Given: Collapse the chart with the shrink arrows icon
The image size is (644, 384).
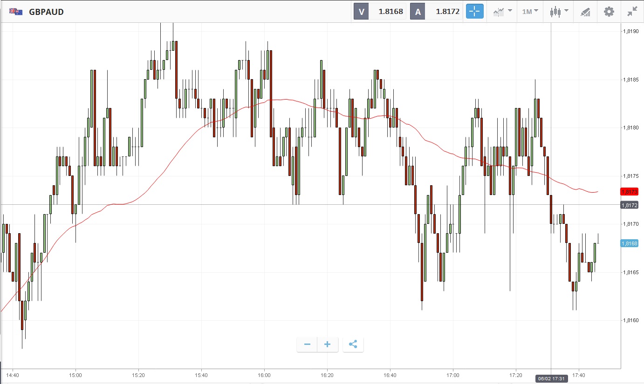Looking at the screenshot, I should [632, 12].
